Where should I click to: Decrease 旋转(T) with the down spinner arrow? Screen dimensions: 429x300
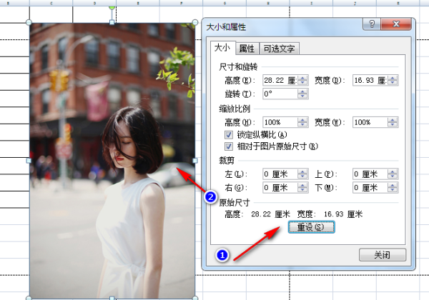(x=302, y=96)
